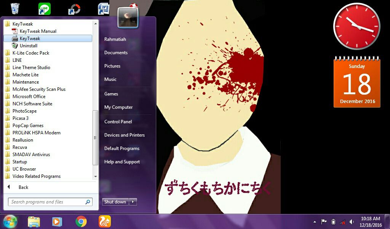This screenshot has height=229, width=390.
Task: Open Pictures from the Start menu
Action: click(112, 66)
